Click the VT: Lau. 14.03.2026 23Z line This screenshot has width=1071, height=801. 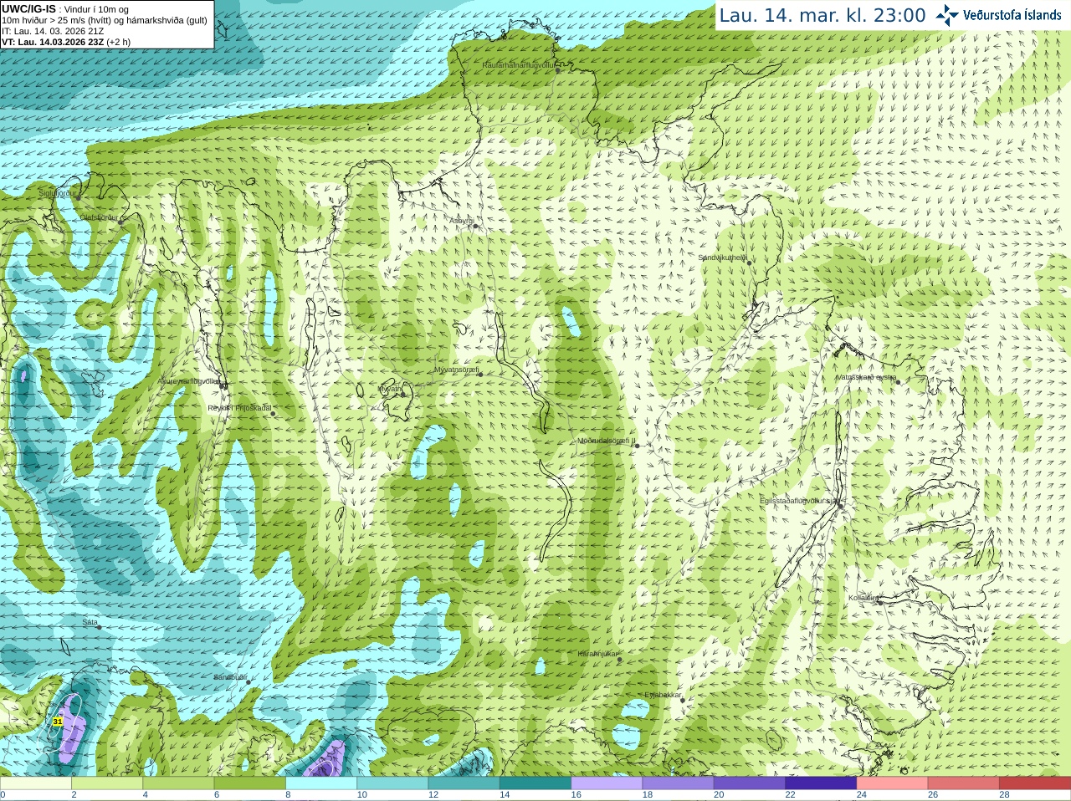click(x=66, y=42)
